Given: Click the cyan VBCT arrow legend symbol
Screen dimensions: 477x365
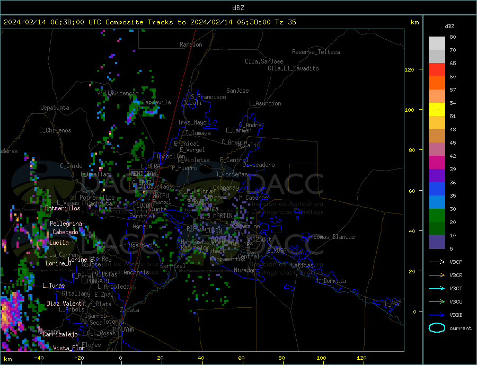Looking at the screenshot, I should pyautogui.click(x=437, y=288).
